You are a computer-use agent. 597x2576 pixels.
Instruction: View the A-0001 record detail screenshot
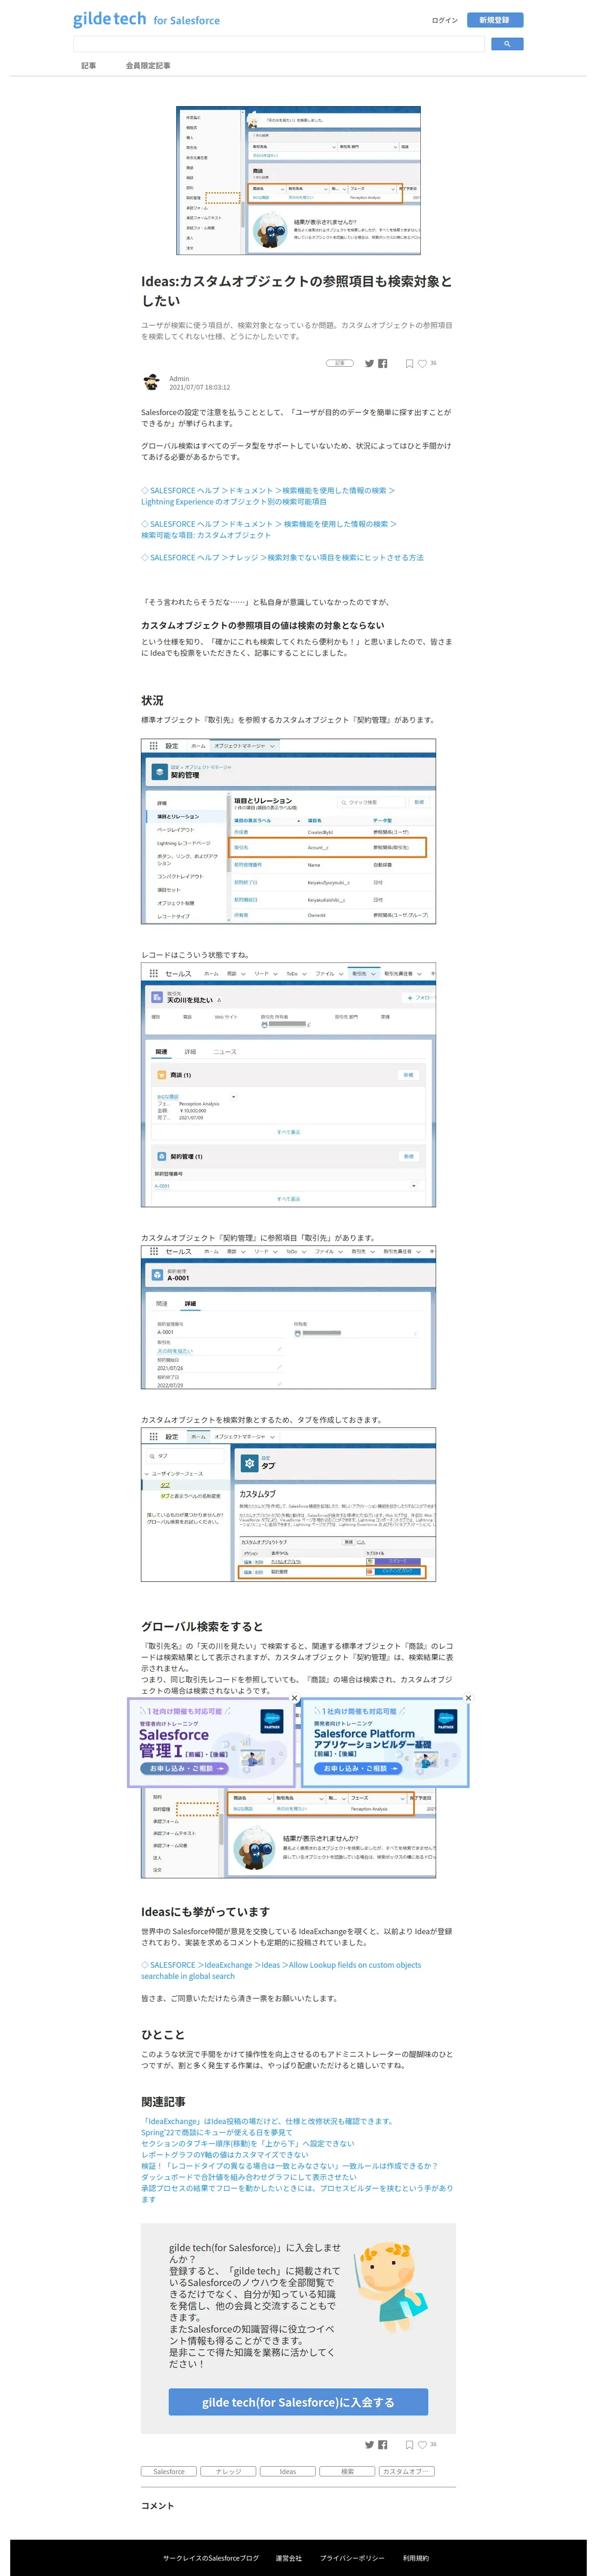(289, 1317)
